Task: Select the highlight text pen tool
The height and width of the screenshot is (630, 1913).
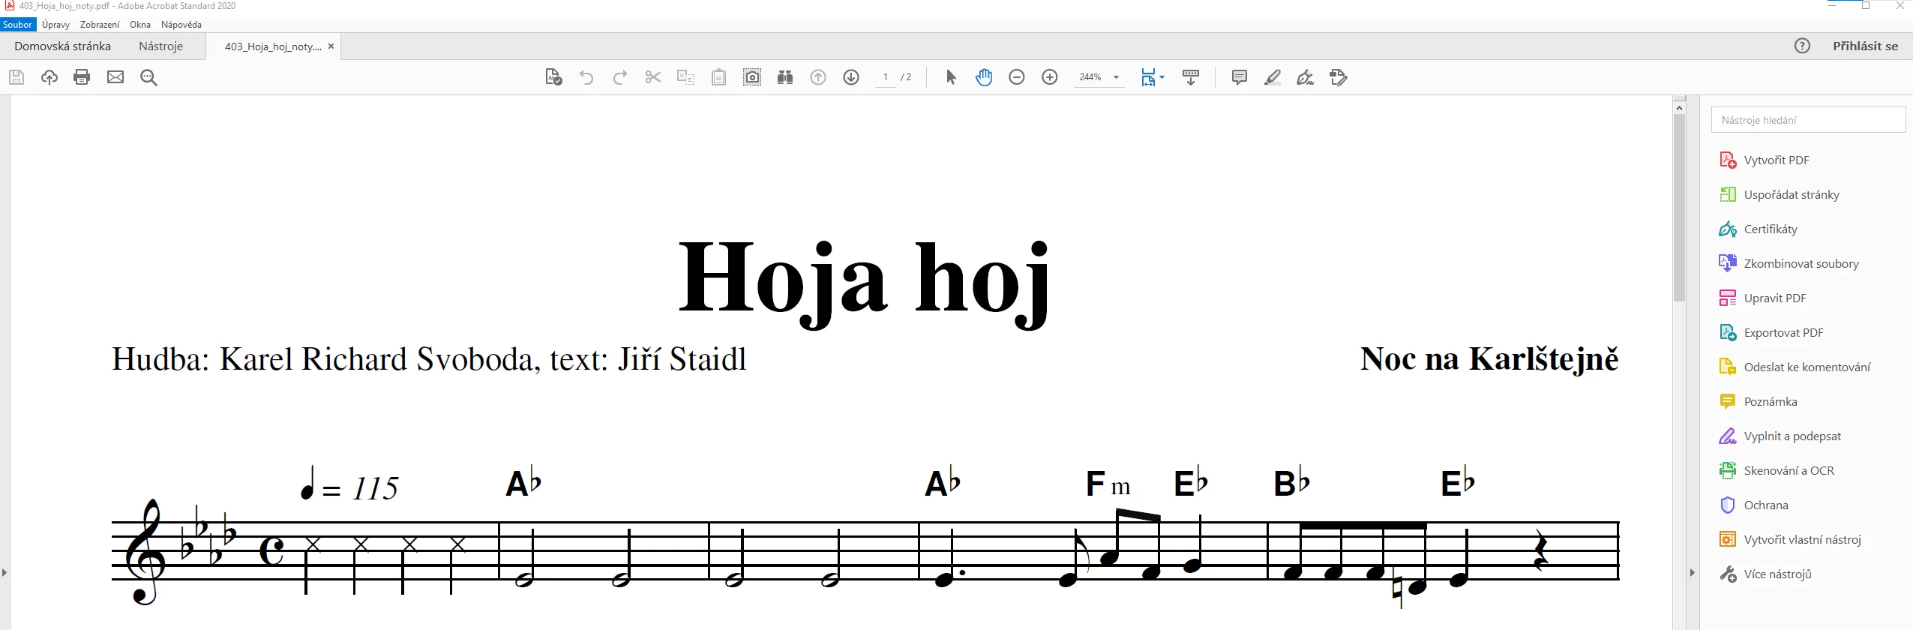Action: pyautogui.click(x=1273, y=77)
